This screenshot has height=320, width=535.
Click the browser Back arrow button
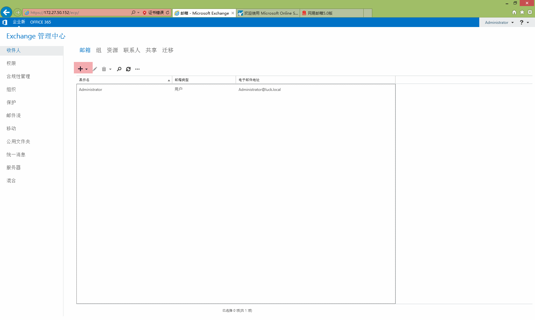click(6, 12)
